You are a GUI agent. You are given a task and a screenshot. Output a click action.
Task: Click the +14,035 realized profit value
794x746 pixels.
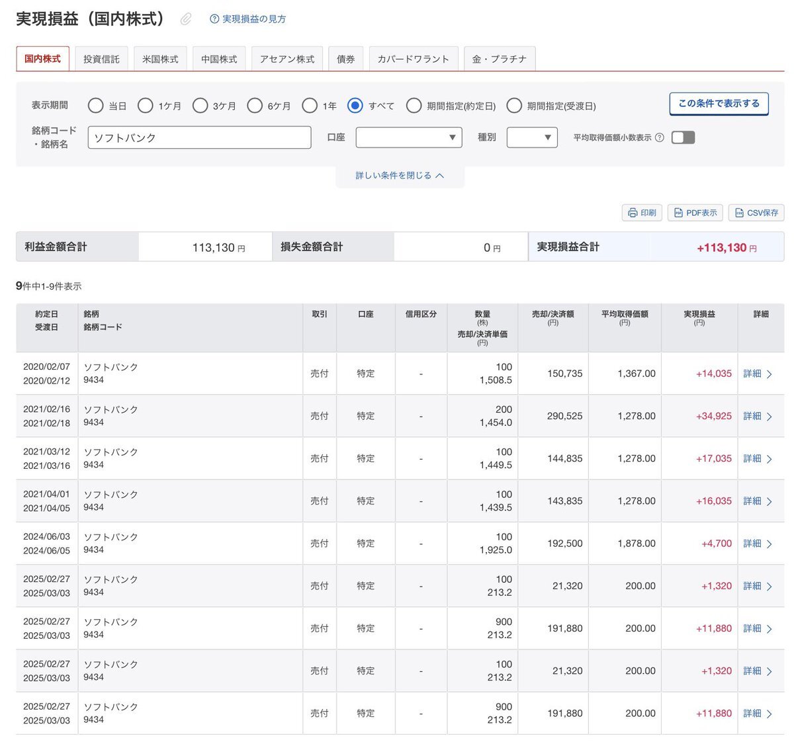click(x=713, y=374)
